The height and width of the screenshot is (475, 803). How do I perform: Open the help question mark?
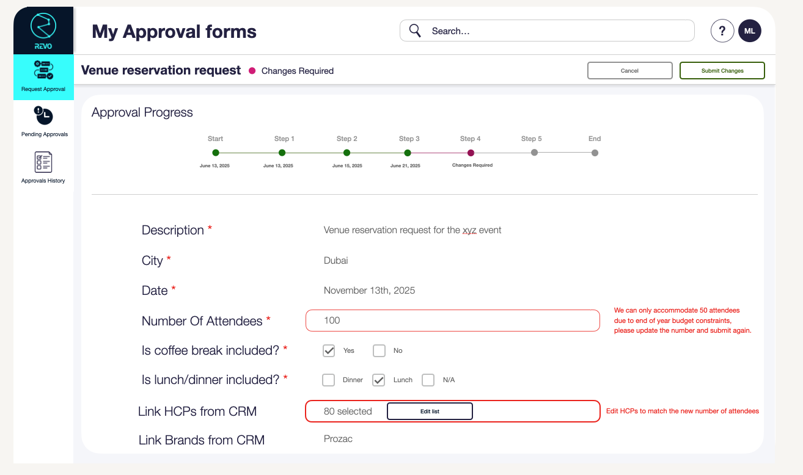click(722, 31)
